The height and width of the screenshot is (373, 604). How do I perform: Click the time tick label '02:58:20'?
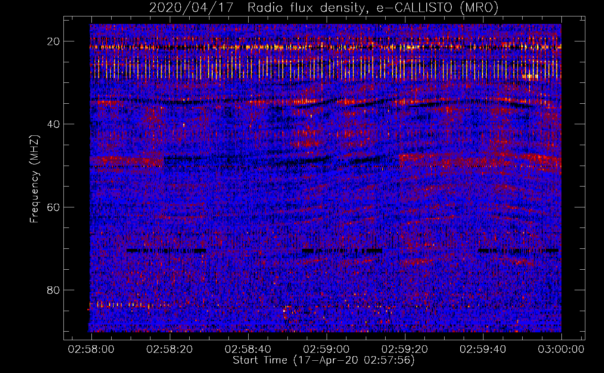click(170, 350)
